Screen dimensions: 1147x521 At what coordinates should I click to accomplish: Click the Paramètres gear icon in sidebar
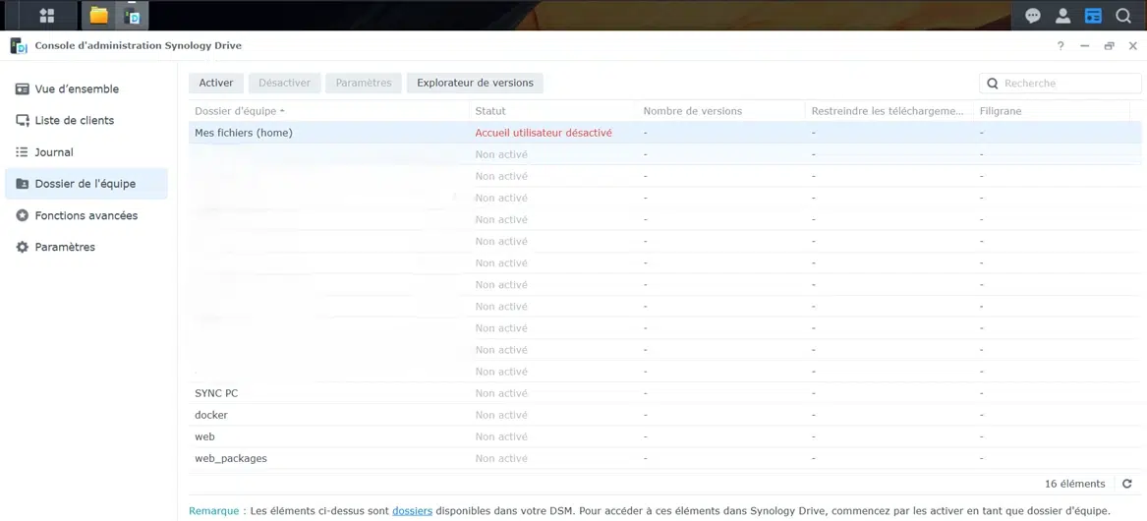(23, 247)
